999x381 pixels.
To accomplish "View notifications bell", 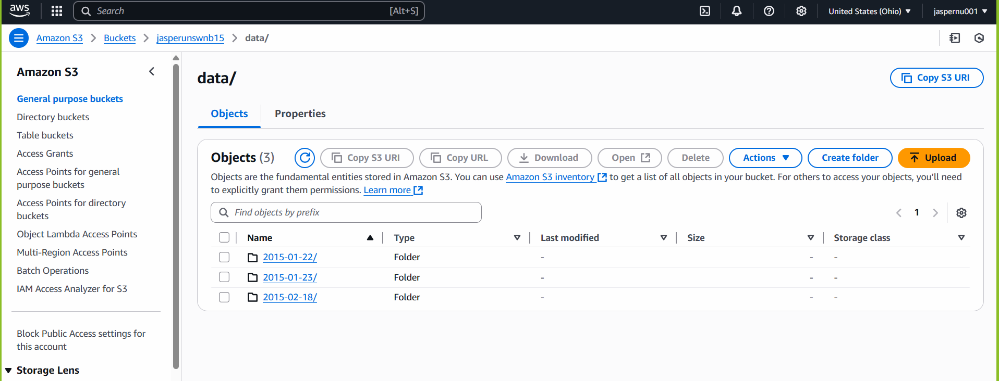I will pyautogui.click(x=737, y=11).
